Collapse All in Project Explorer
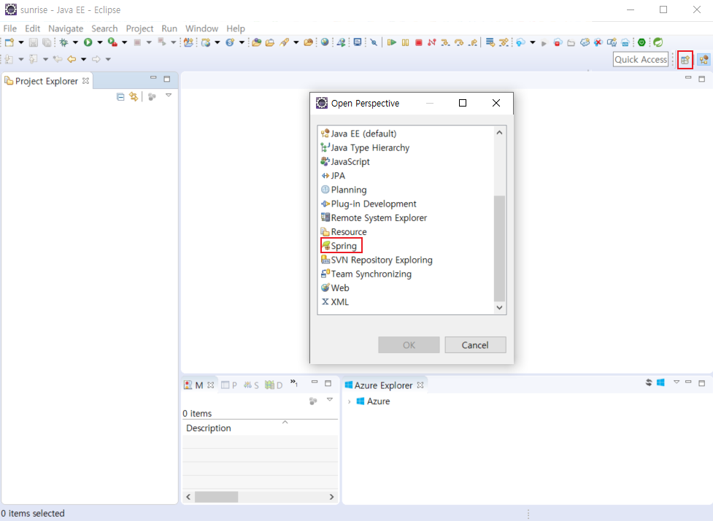 point(120,96)
